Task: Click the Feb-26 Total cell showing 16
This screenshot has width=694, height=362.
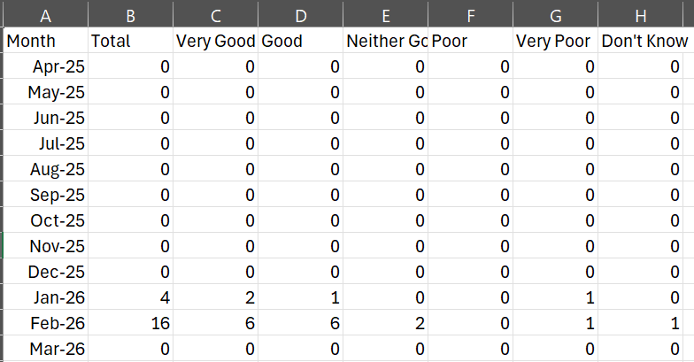Action: click(x=130, y=323)
